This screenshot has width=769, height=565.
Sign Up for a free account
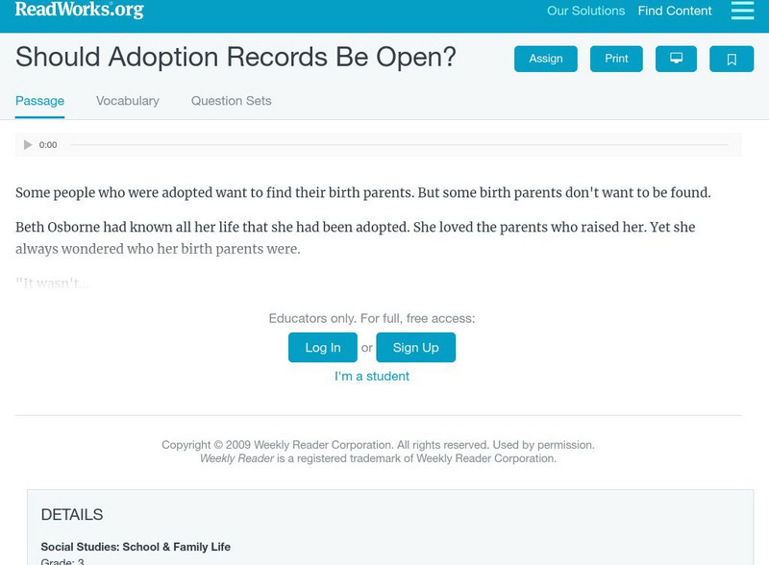[x=415, y=347]
